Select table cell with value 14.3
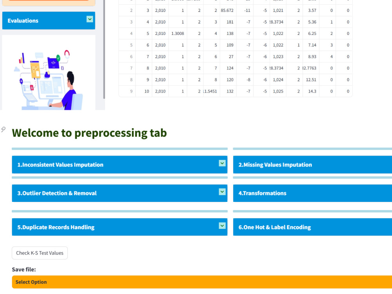The image size is (392, 294). pyautogui.click(x=311, y=91)
